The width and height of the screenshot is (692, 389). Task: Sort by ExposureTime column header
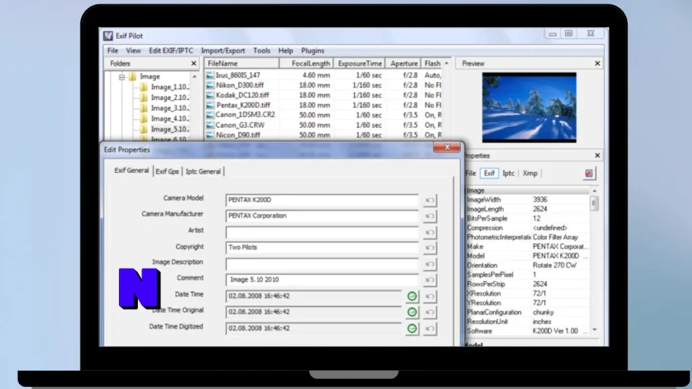pyautogui.click(x=360, y=63)
